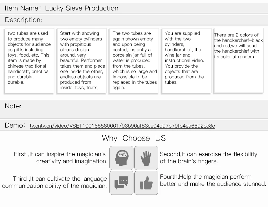The width and height of the screenshot is (268, 207).
Task: Click the Note section header
Action: 134,109
